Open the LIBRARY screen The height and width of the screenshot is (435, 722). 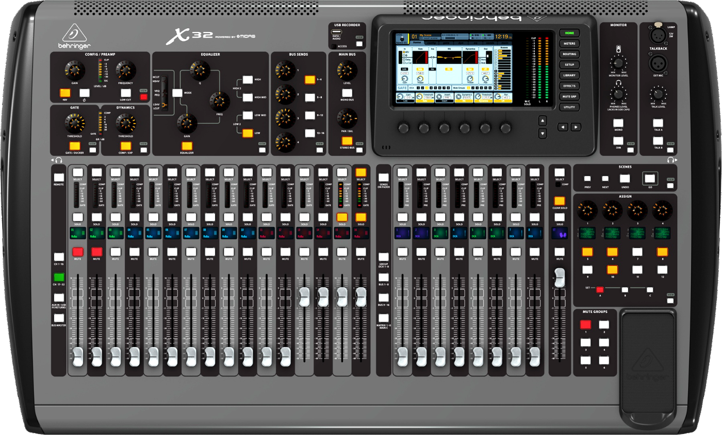[x=570, y=75]
